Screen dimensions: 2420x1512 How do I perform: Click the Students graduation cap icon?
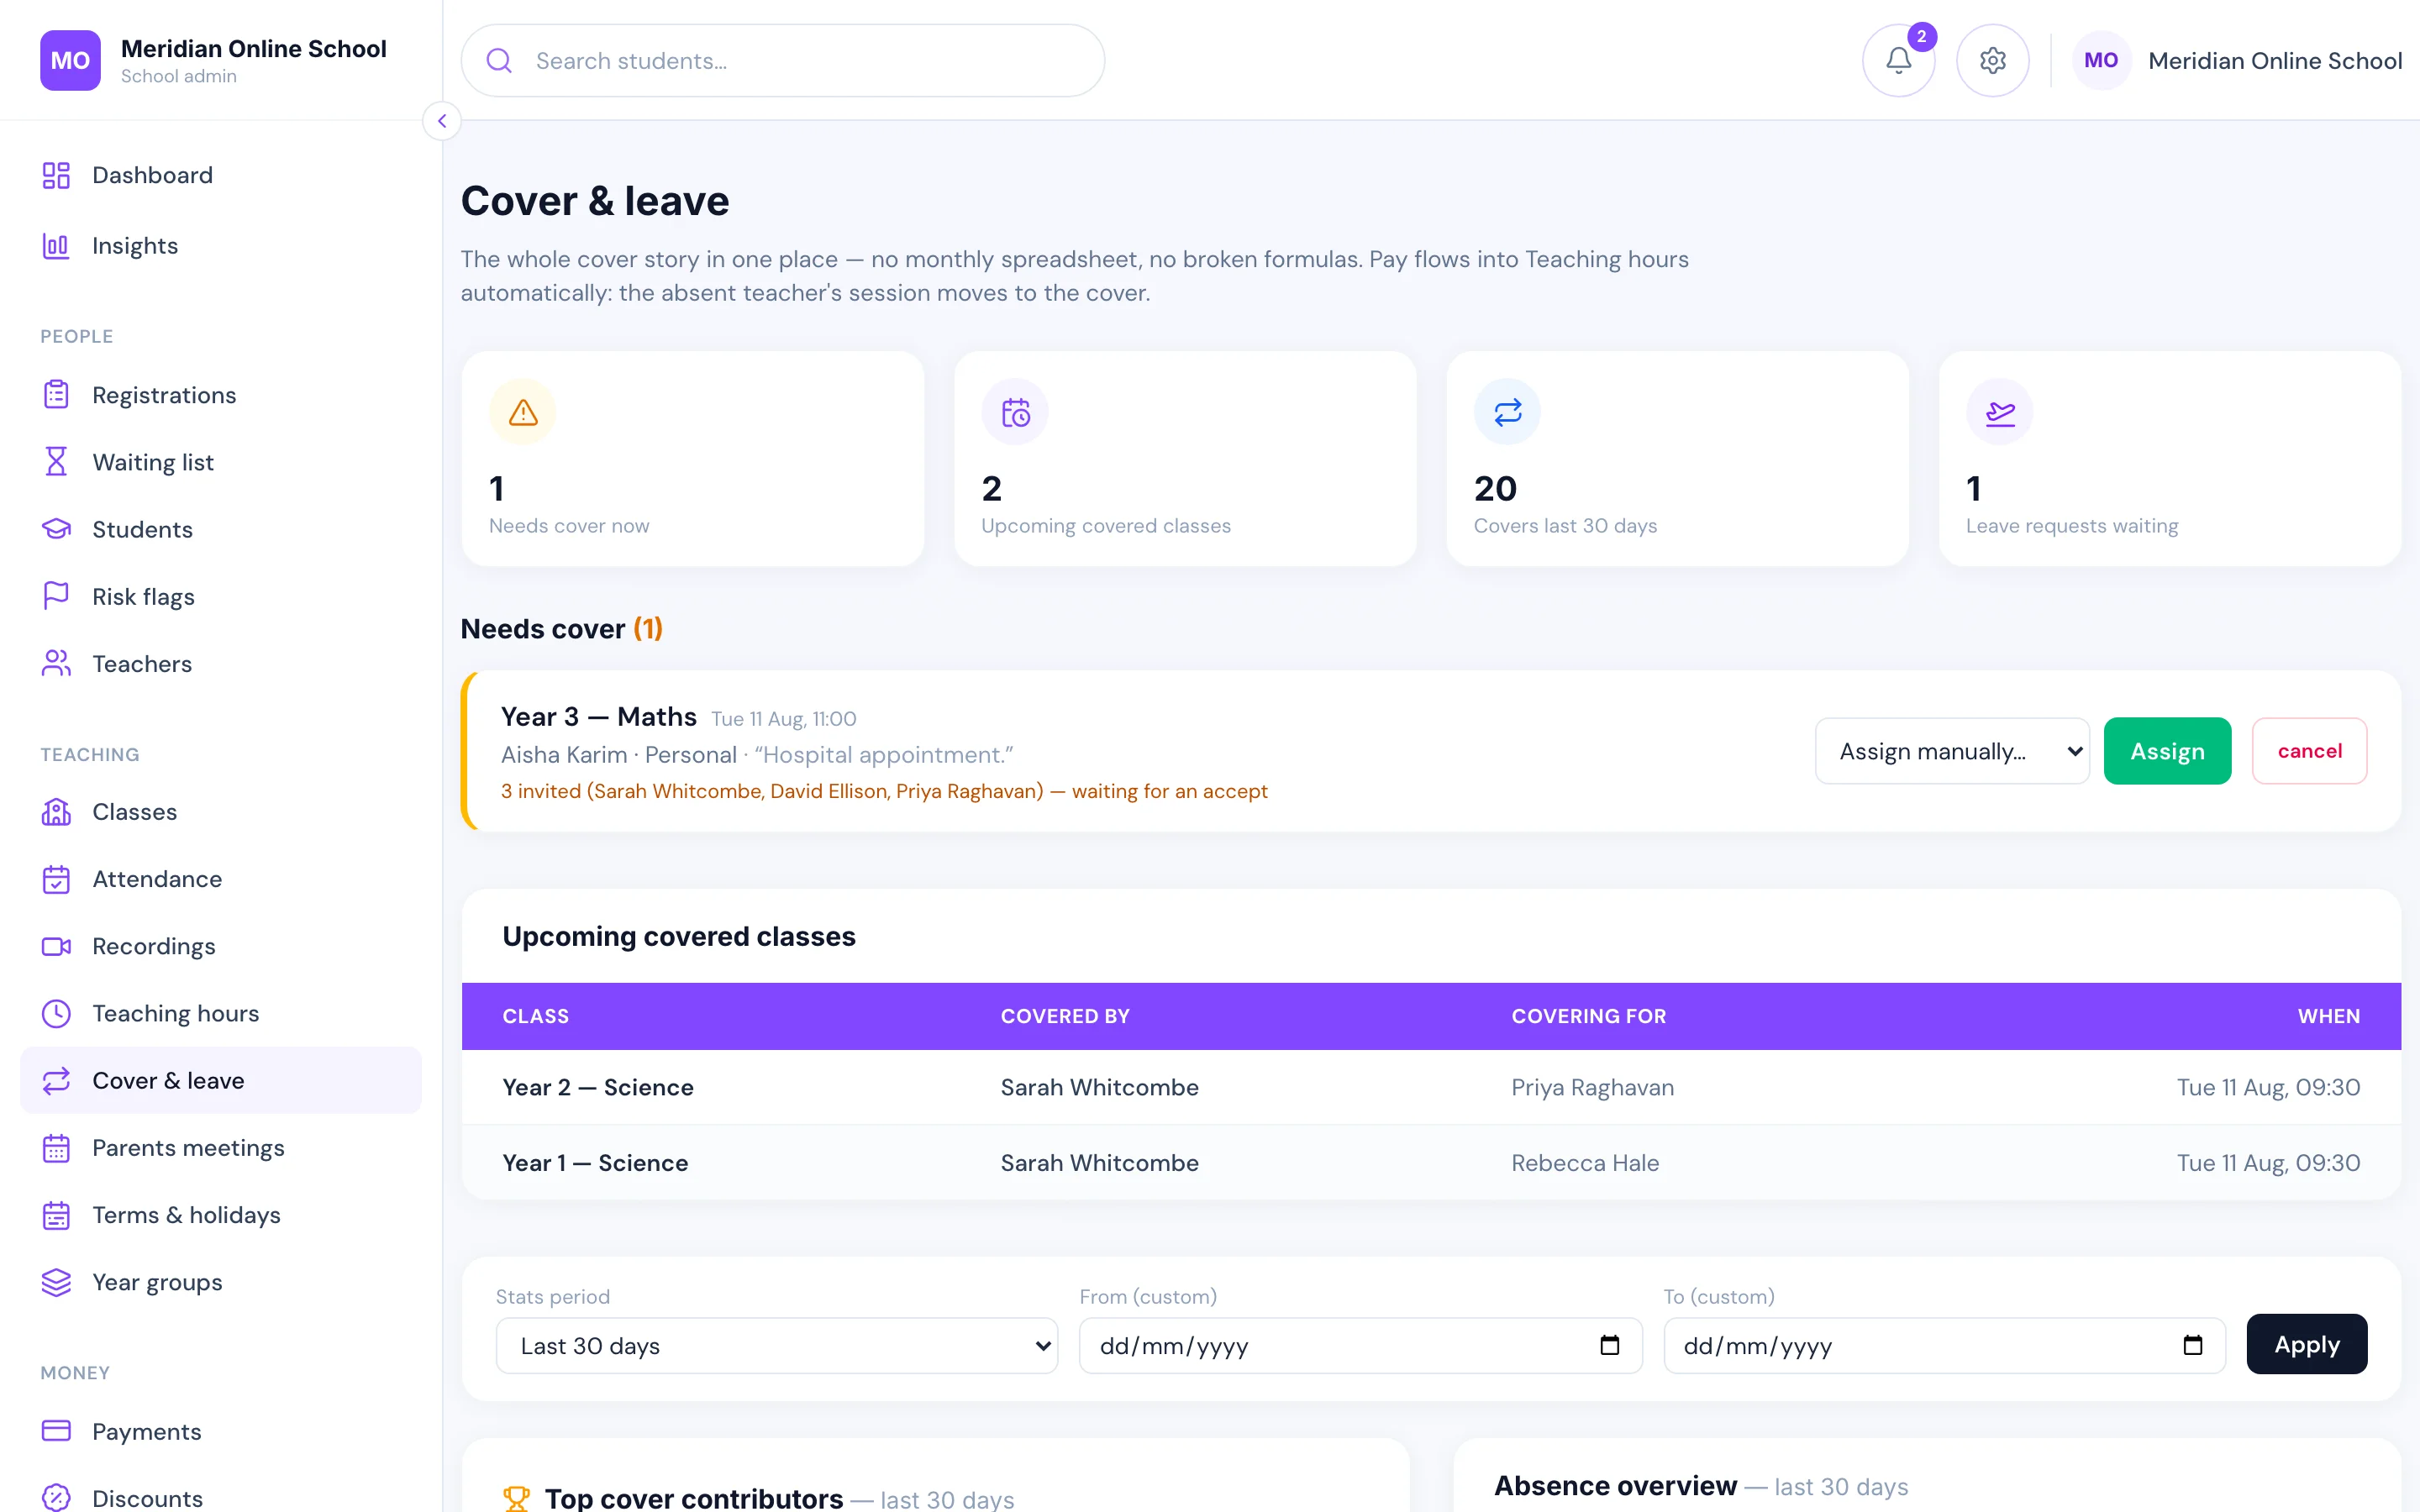tap(56, 529)
